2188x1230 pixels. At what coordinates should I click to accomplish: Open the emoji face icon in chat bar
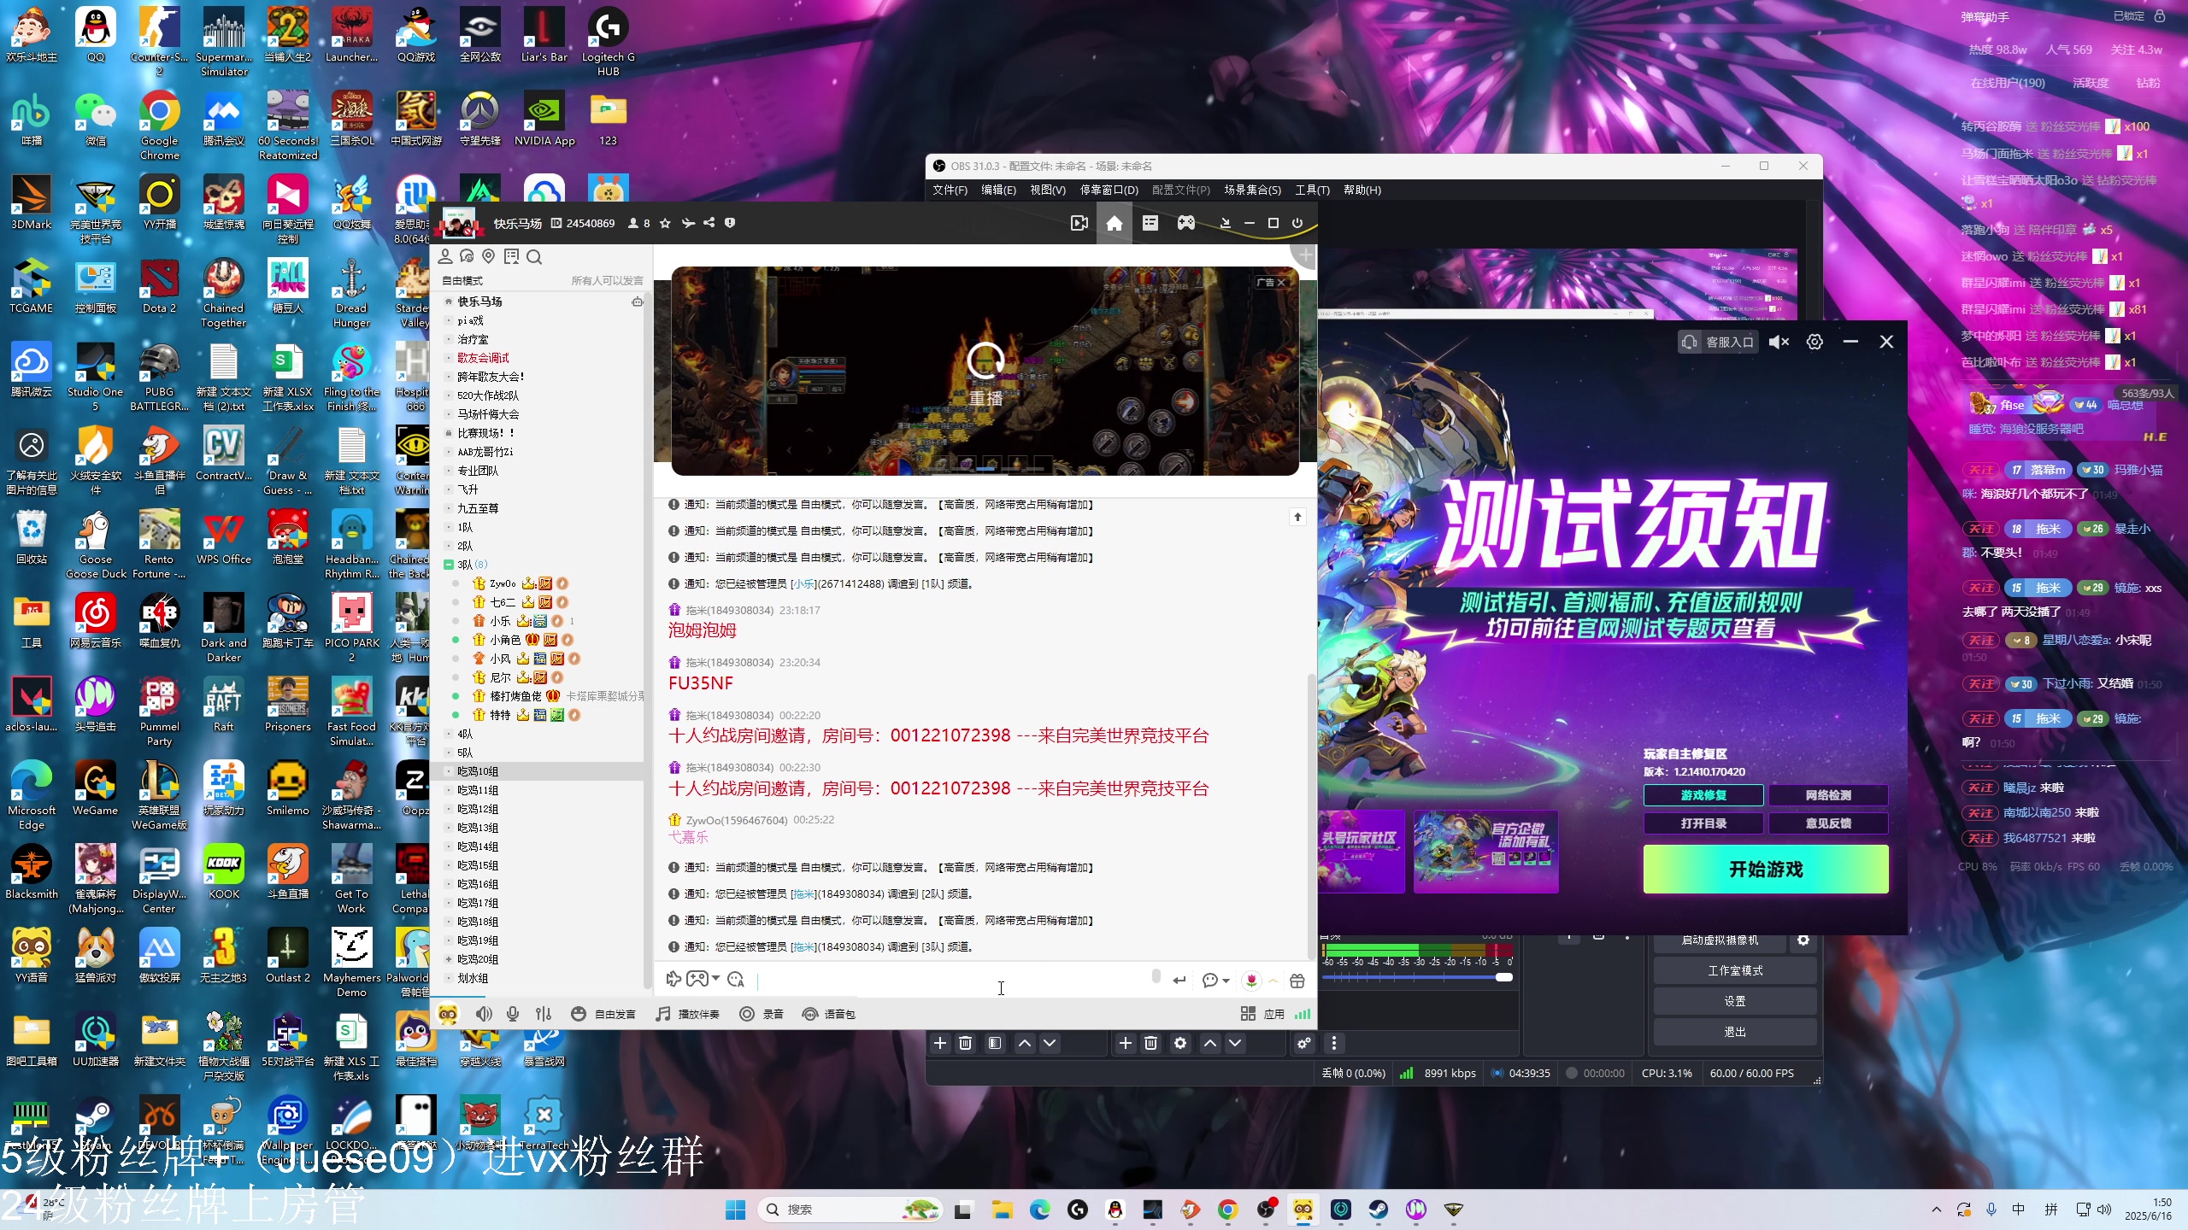coord(736,979)
